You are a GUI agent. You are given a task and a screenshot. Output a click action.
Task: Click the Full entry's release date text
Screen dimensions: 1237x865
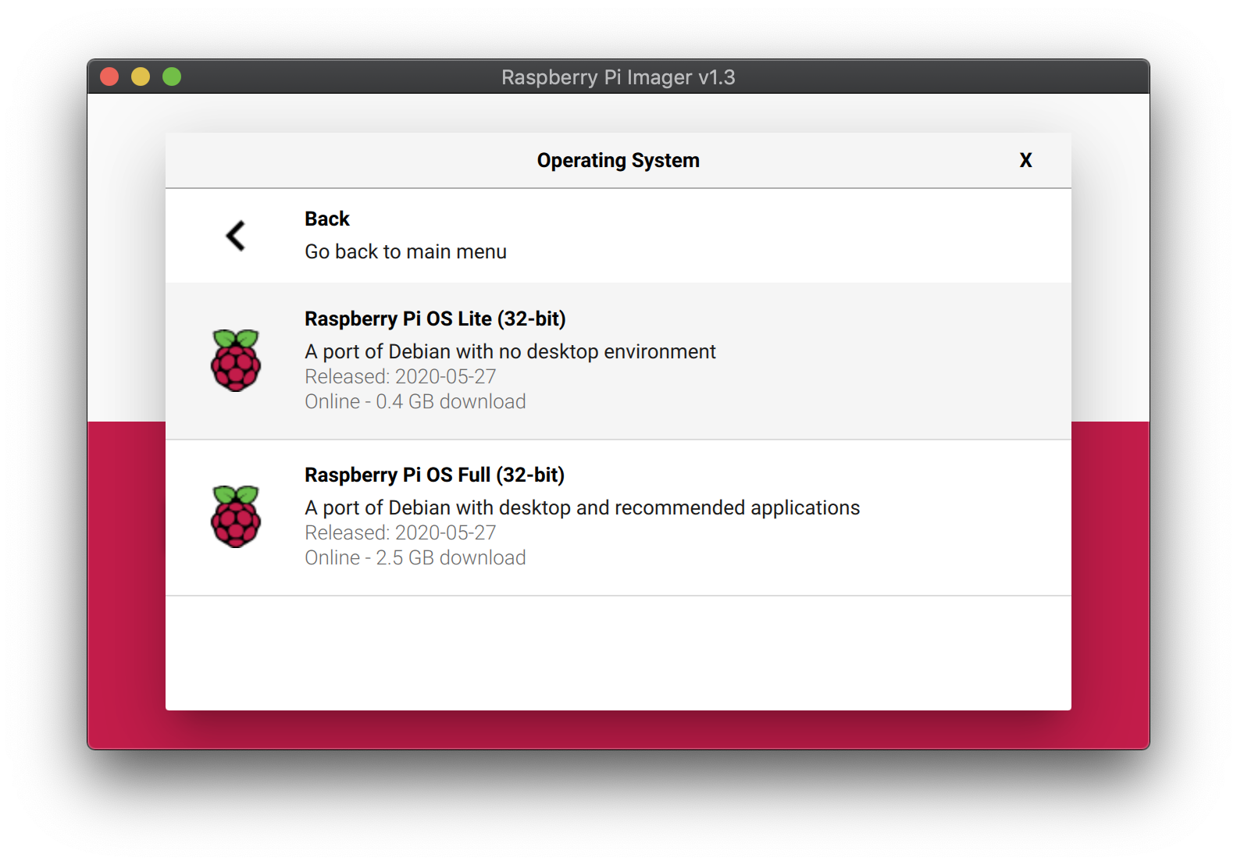[400, 532]
